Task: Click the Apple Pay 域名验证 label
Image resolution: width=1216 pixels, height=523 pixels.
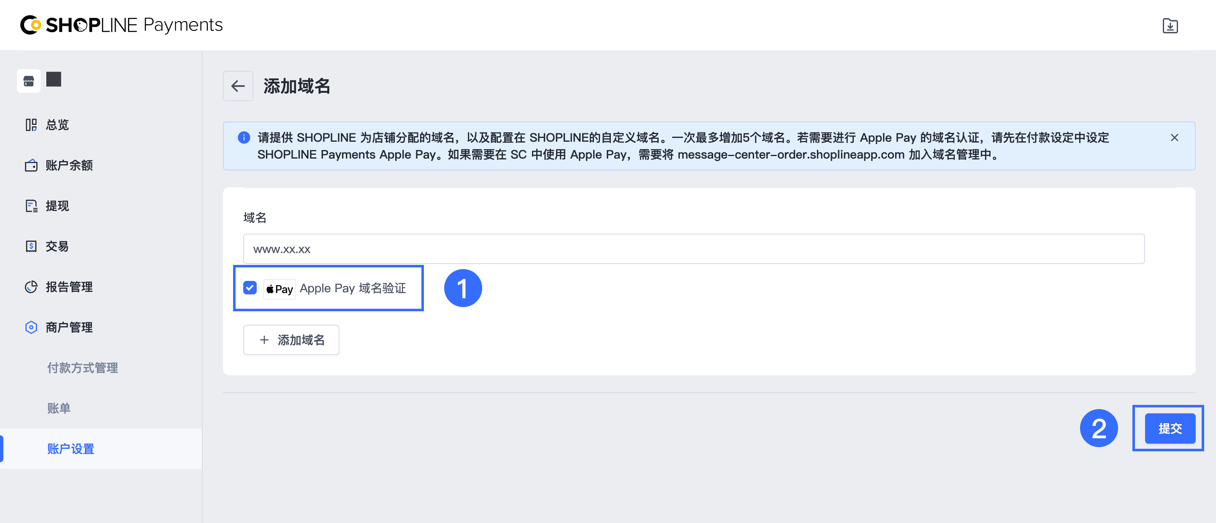Action: 353,288
